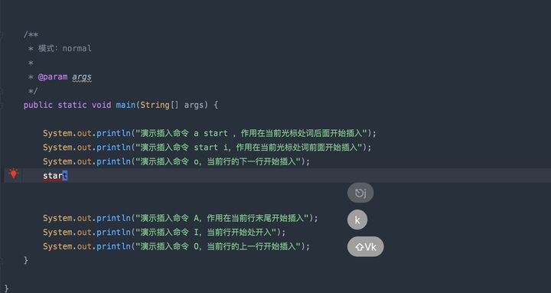This screenshot has height=293, width=551.
Task: Click the static keyword in the method signature
Action: tap(72, 105)
